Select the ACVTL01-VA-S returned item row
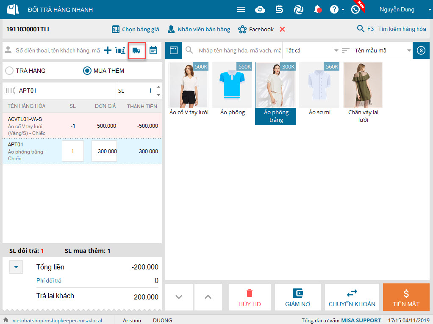 (x=82, y=126)
